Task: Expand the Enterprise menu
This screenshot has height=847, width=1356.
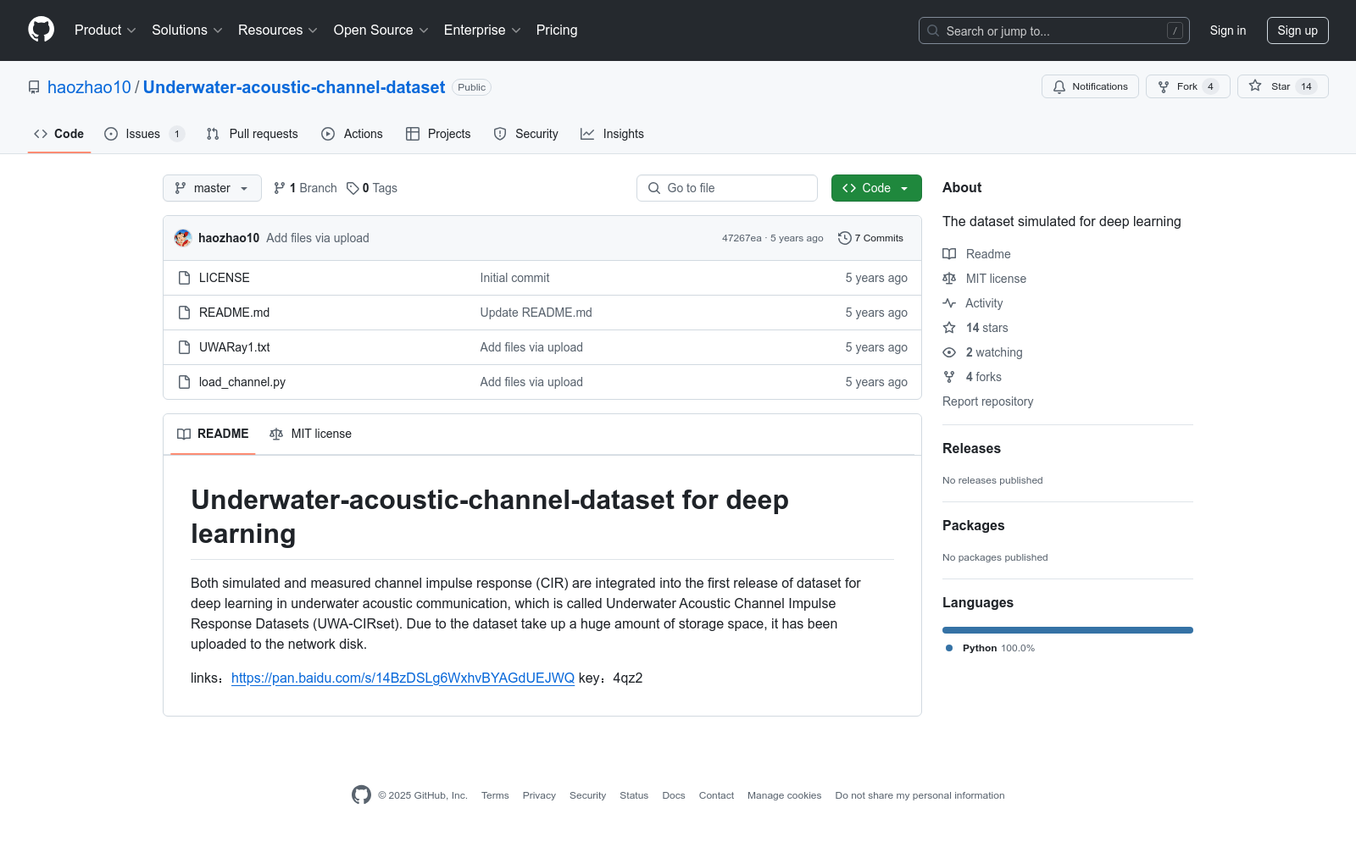Action: (x=482, y=30)
